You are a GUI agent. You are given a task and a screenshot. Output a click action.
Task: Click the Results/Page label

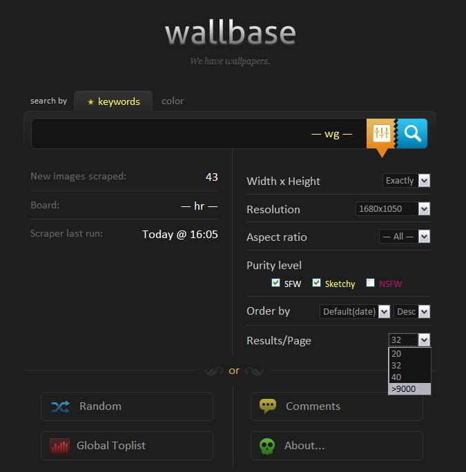point(279,341)
